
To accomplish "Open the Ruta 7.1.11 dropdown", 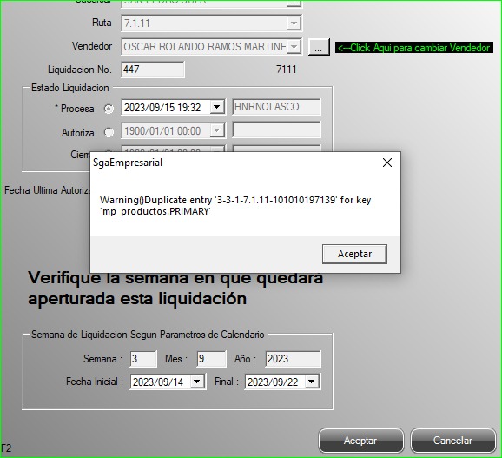I will (294, 23).
